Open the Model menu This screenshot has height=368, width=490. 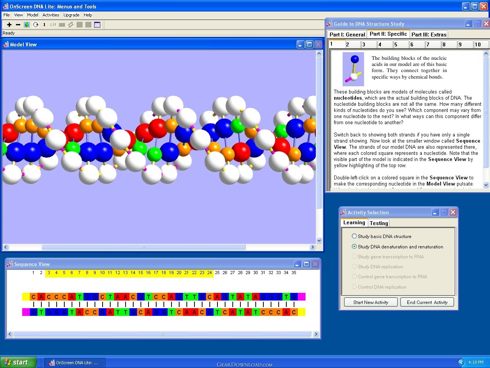(x=33, y=15)
